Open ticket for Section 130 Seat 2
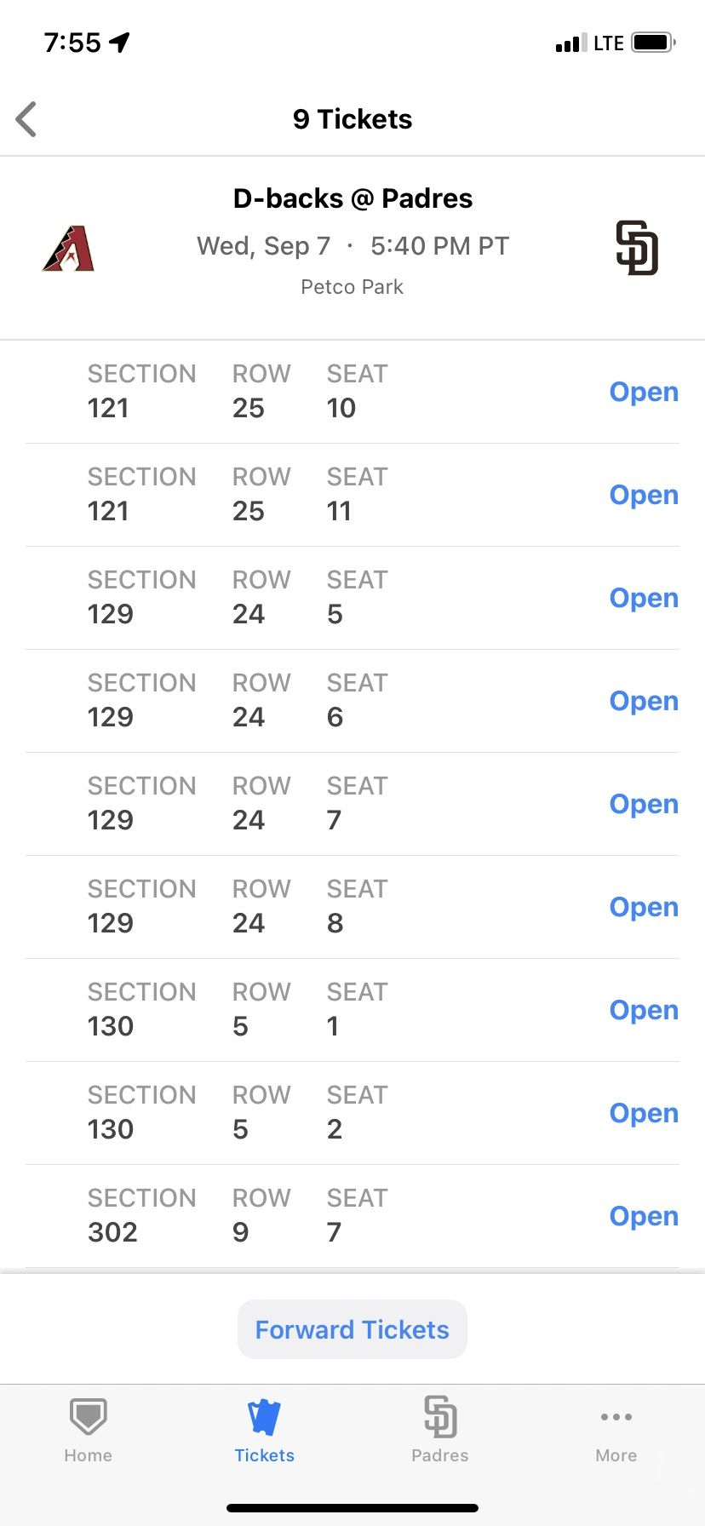Viewport: 705px width, 1526px height. coord(644,1113)
